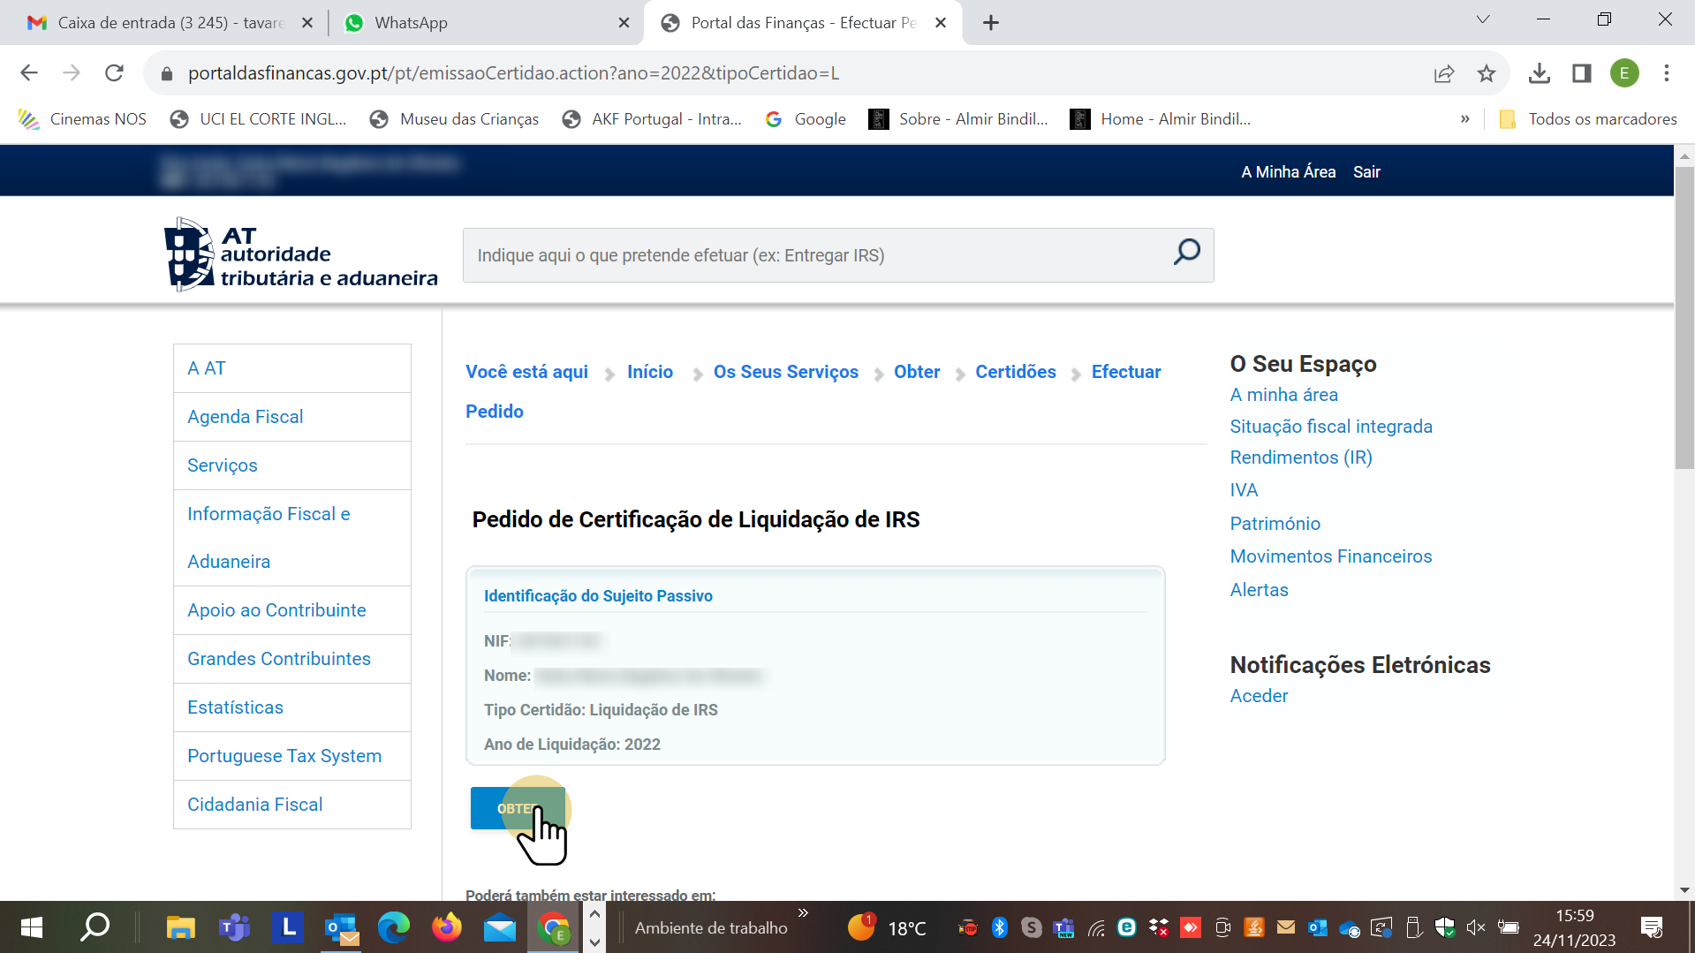
Task: Reload the page with the refresh icon
Action: [x=114, y=73]
